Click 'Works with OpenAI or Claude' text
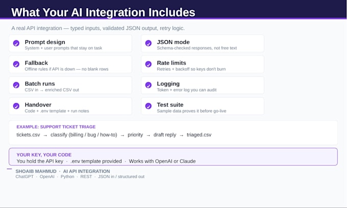347x208 pixels. [x=162, y=161]
